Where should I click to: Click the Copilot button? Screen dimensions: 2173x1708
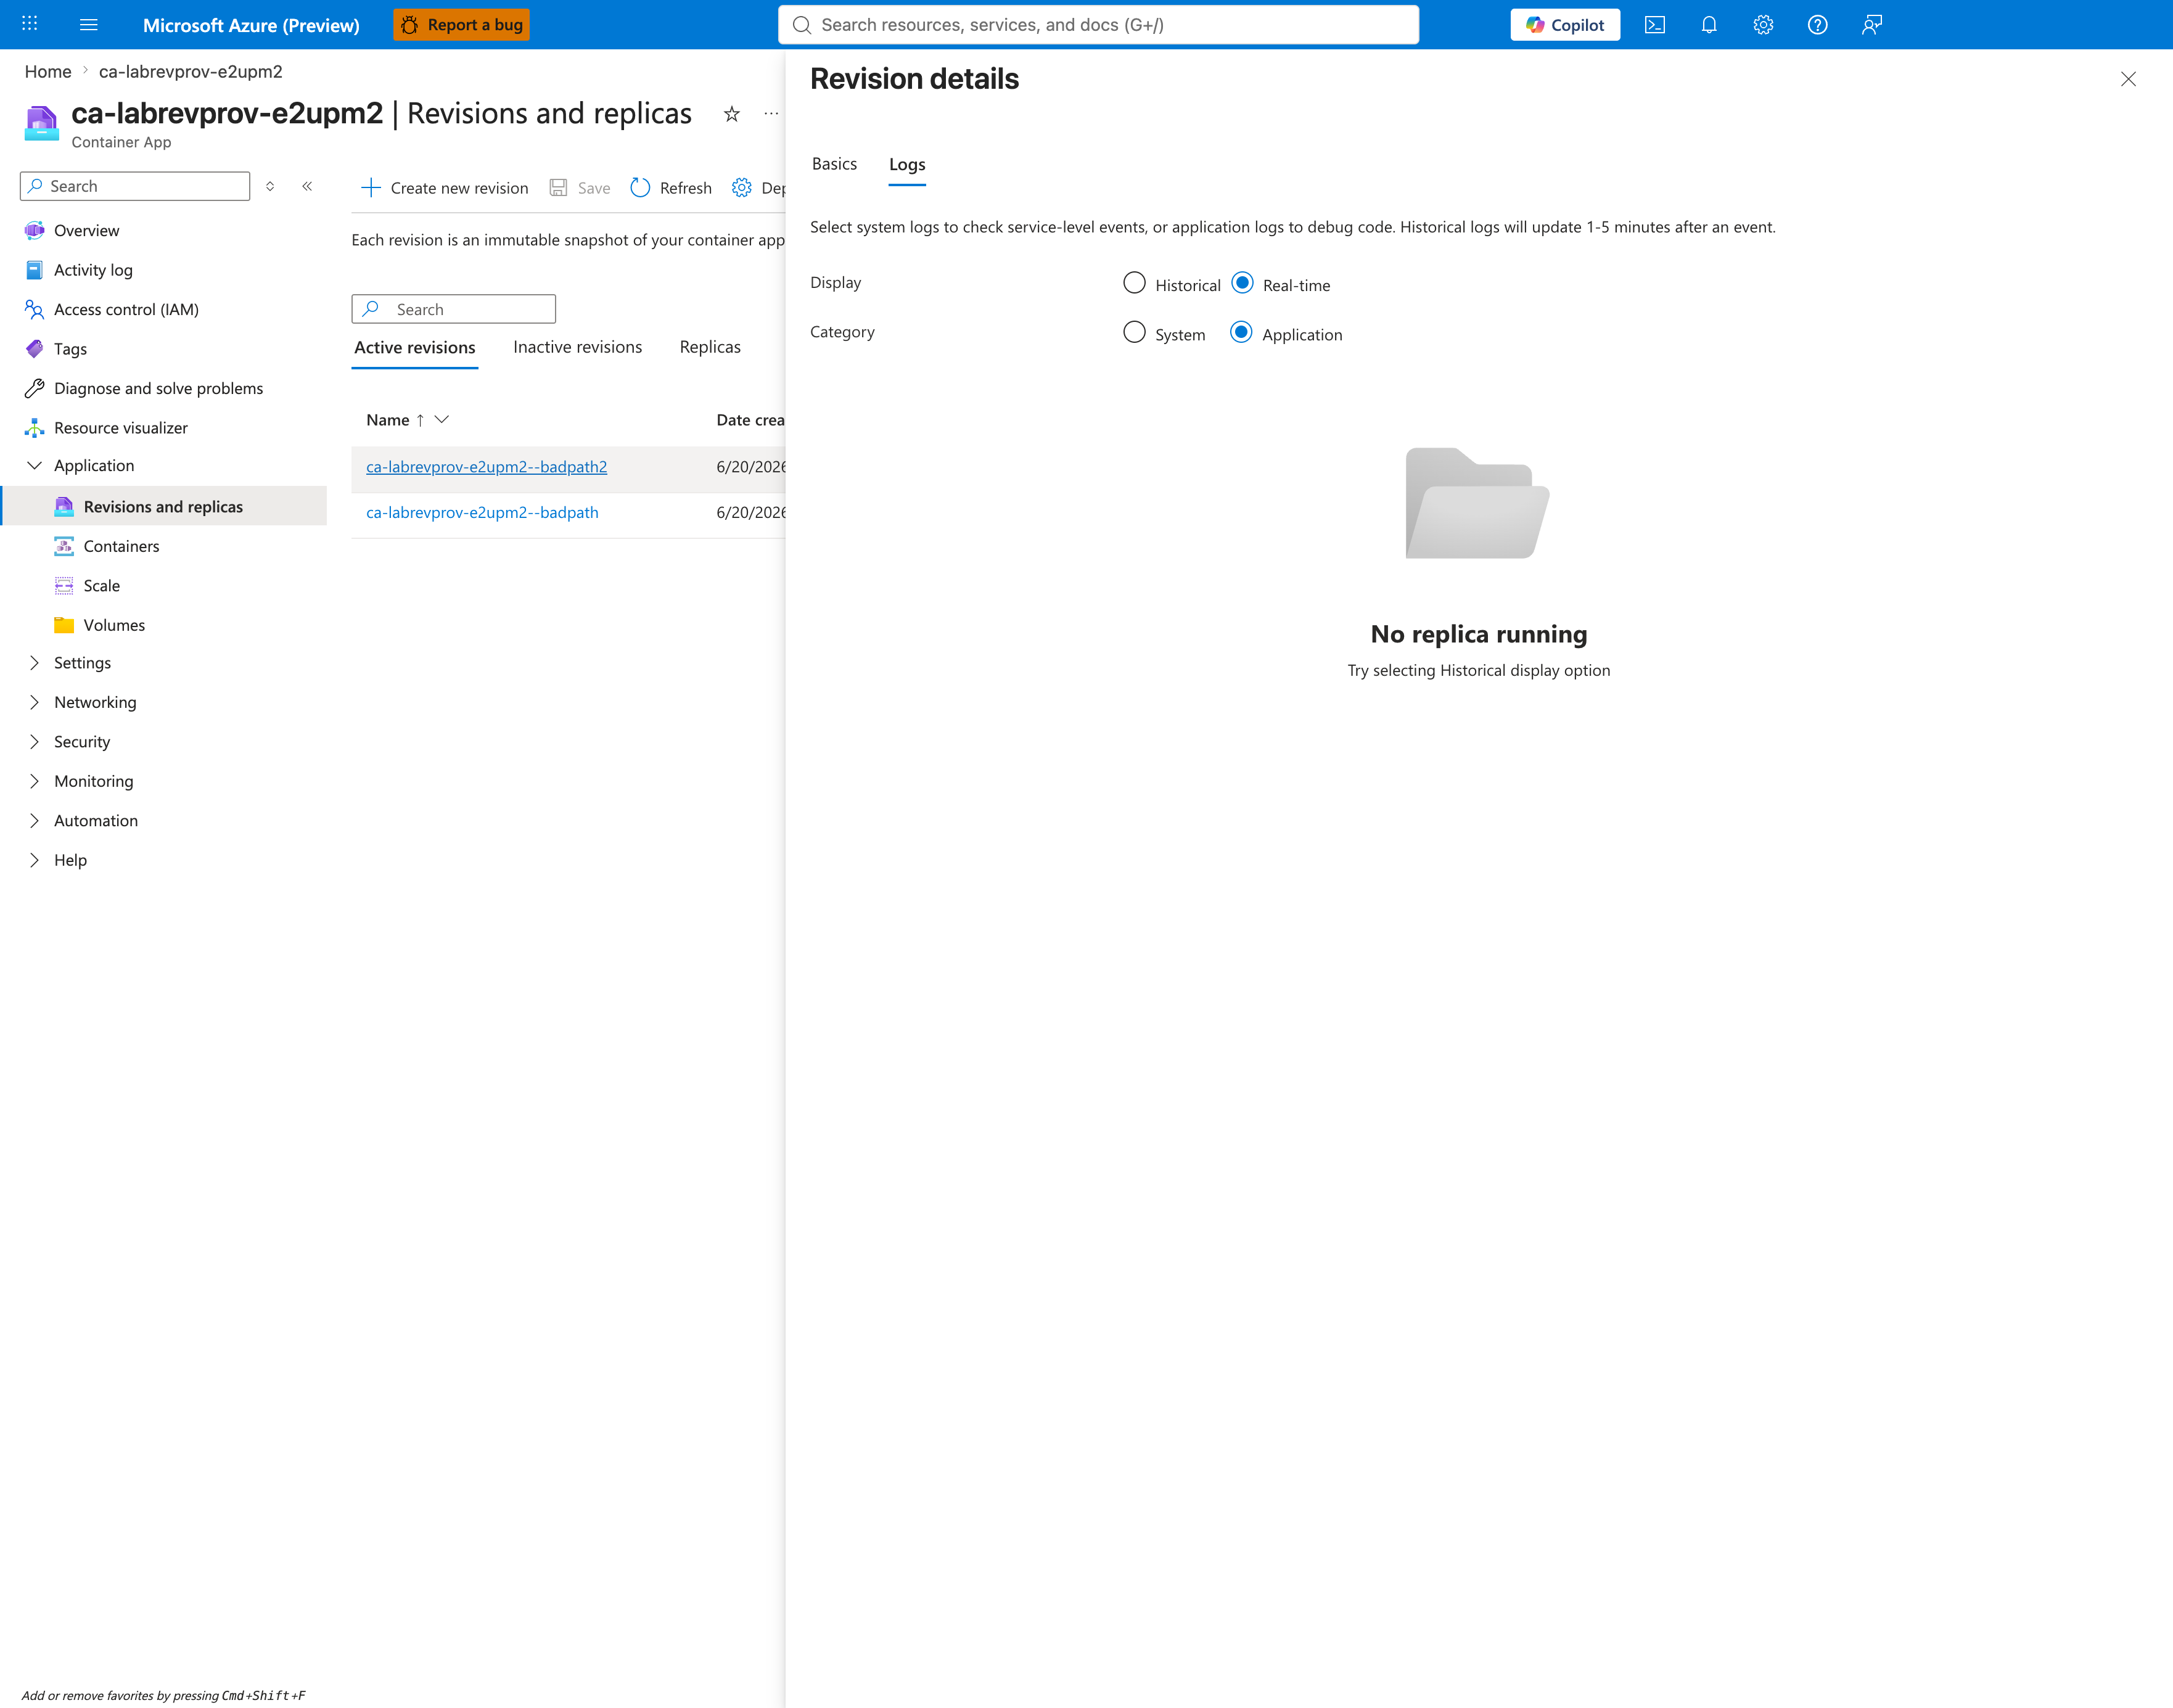(x=1565, y=25)
